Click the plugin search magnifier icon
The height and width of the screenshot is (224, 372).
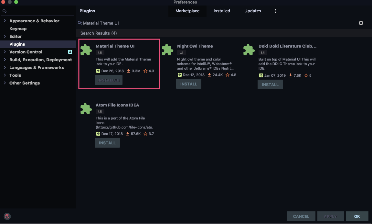(80, 23)
